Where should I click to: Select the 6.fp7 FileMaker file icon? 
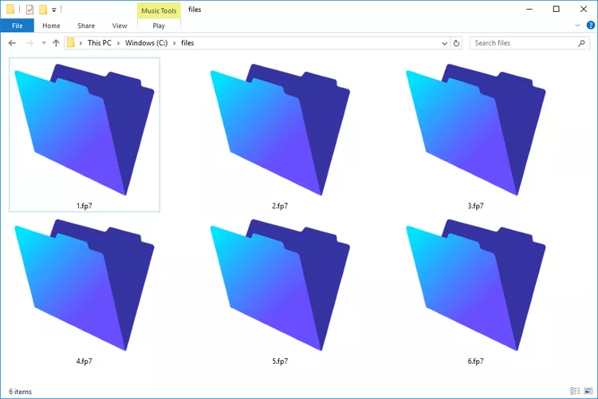coord(475,285)
